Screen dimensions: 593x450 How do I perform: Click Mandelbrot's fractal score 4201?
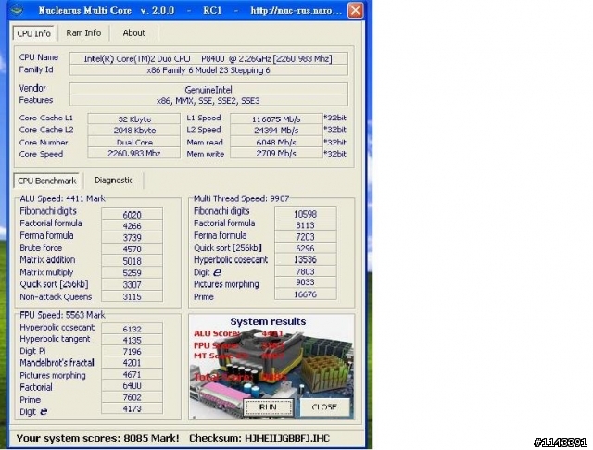tap(132, 363)
